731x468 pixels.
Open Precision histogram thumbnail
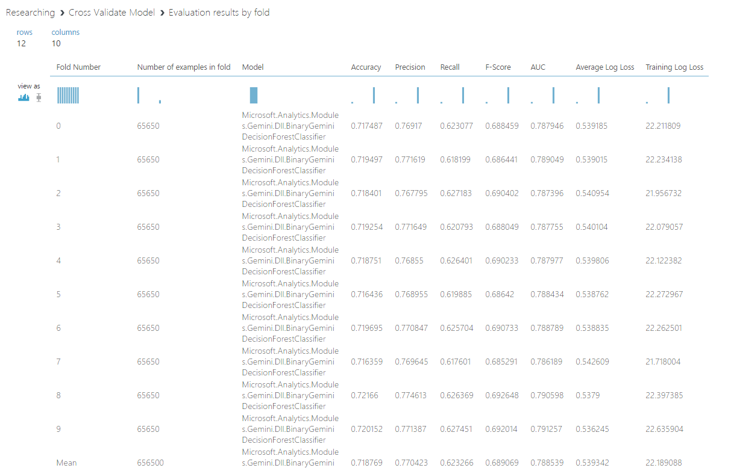pyautogui.click(x=407, y=95)
